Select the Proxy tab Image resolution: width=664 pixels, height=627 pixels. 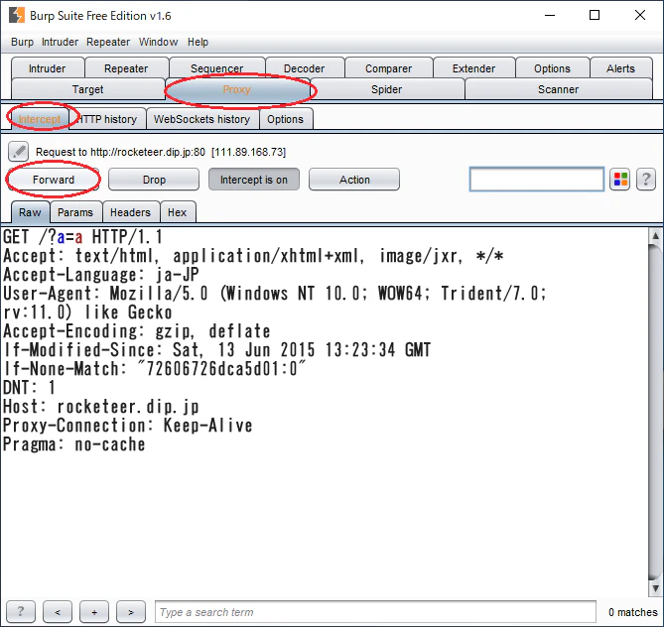click(237, 89)
